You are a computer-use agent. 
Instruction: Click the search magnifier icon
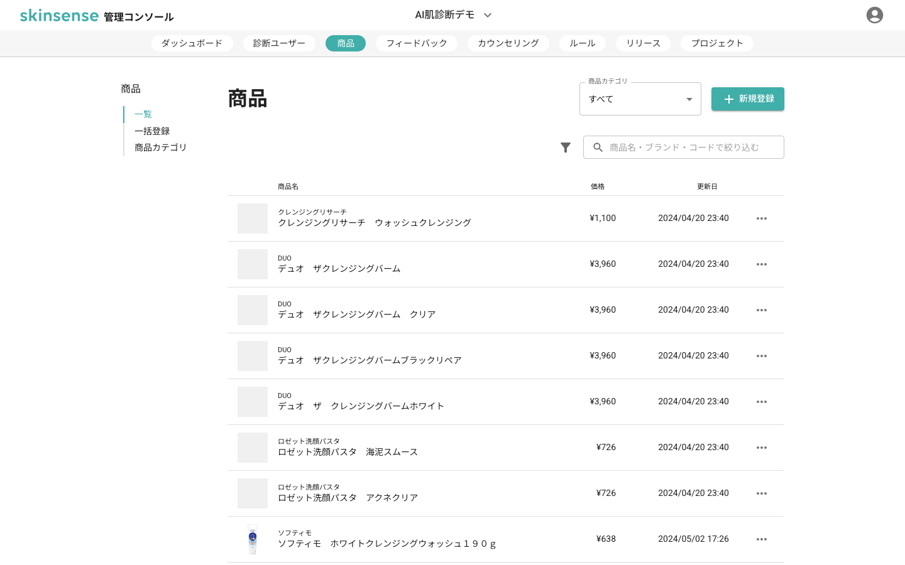click(598, 148)
